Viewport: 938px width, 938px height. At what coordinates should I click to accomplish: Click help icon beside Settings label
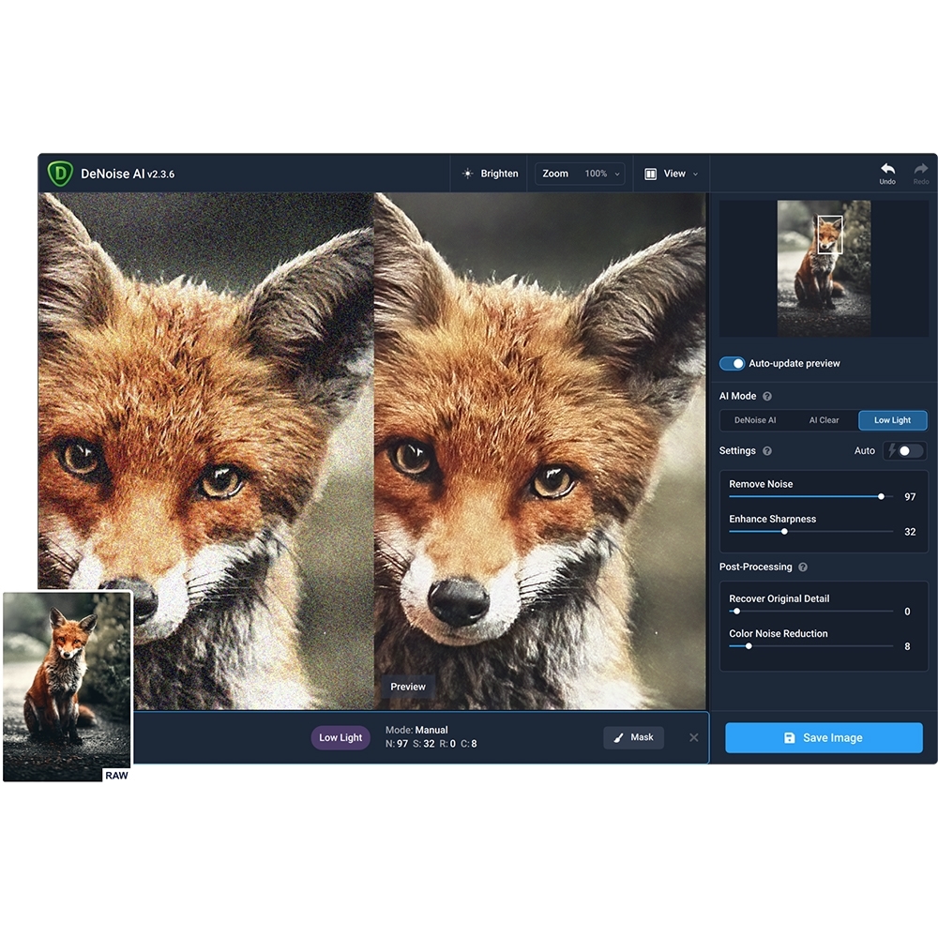coord(767,451)
